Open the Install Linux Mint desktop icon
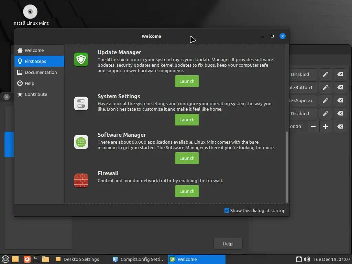Screen dimensions: 352x264 (x=30, y=15)
